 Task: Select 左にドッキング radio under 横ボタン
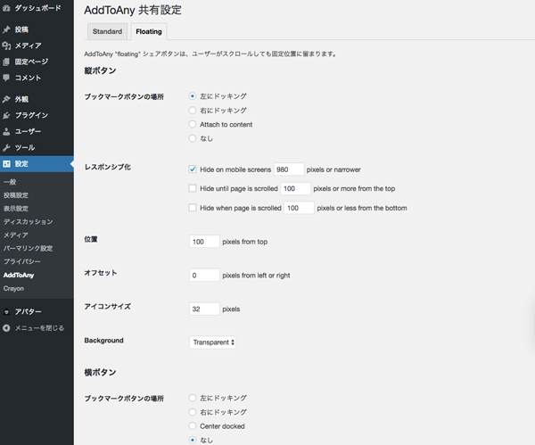[193, 398]
